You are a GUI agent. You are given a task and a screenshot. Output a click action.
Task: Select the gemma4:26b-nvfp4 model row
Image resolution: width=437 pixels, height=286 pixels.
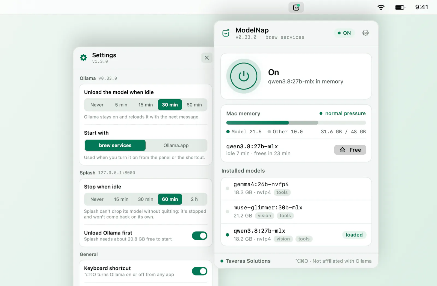pos(296,188)
